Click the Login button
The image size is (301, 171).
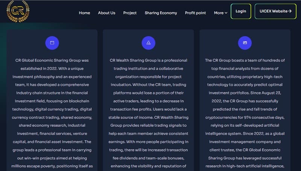241,11
